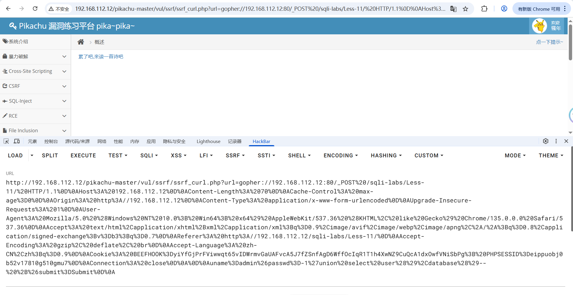573x295 pixels.
Task: Open 系统介绍 in the sidebar
Action: coord(35,42)
